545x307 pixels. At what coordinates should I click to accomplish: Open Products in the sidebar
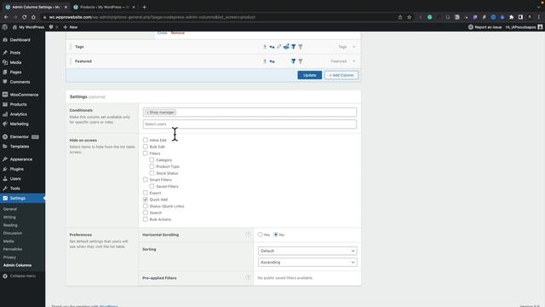pos(23,104)
